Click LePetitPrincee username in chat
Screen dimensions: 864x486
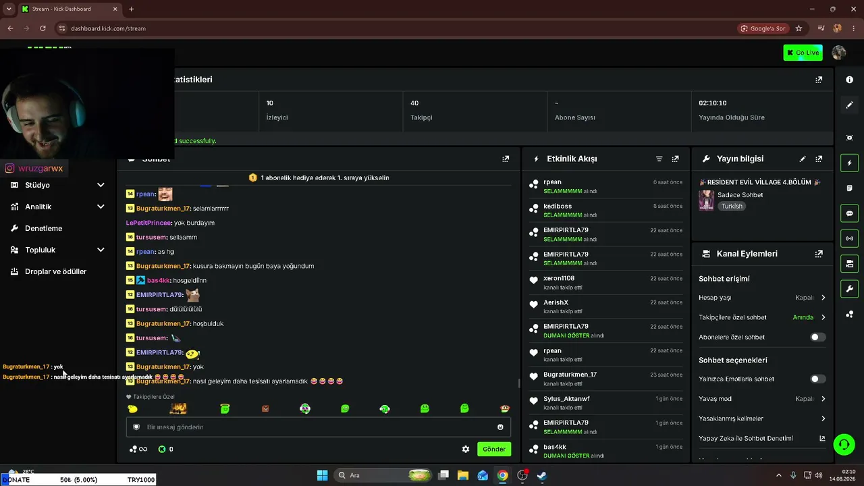tap(148, 223)
